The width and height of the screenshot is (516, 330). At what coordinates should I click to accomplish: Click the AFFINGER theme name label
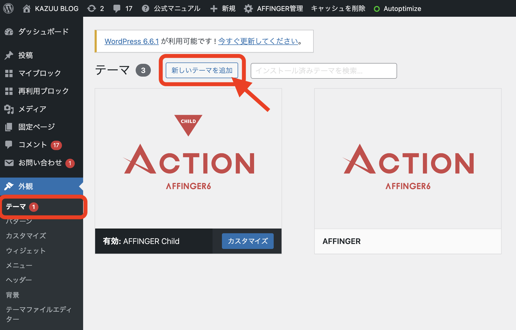pyautogui.click(x=341, y=241)
